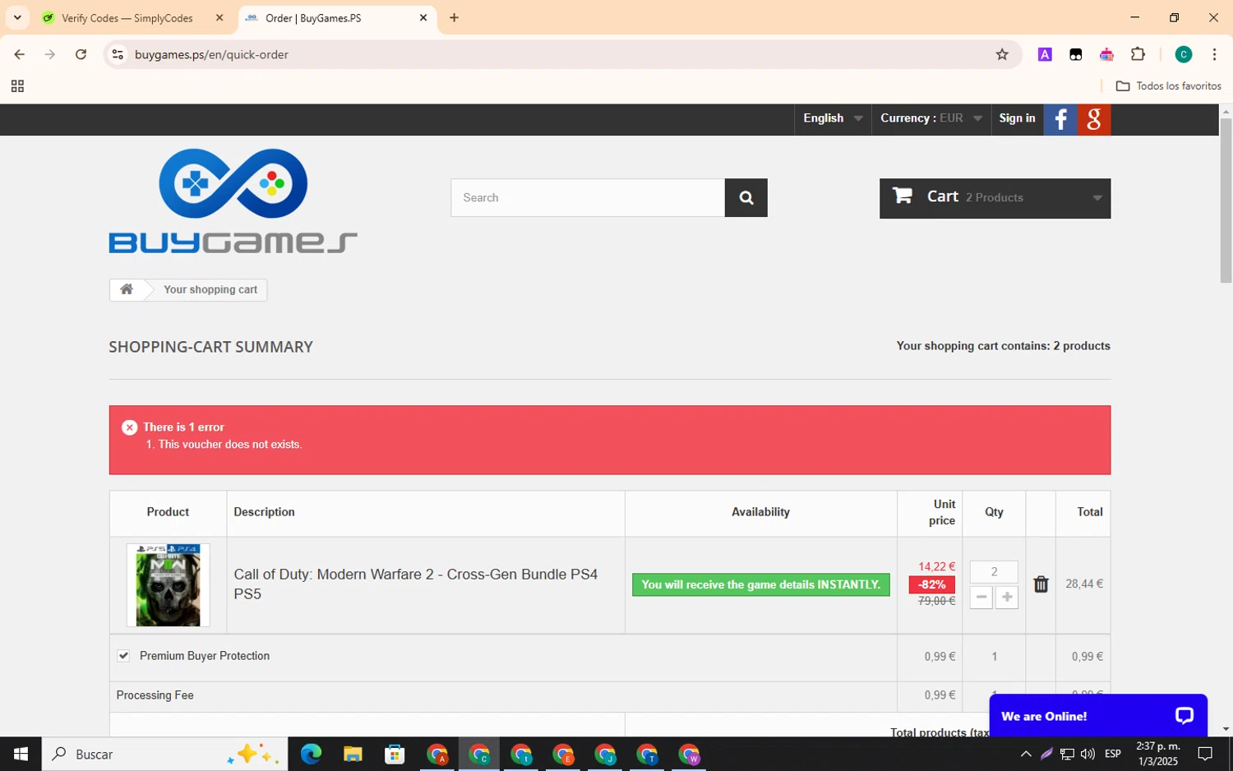Delete Call of Duty item with trash icon
The image size is (1233, 771).
1041,584
